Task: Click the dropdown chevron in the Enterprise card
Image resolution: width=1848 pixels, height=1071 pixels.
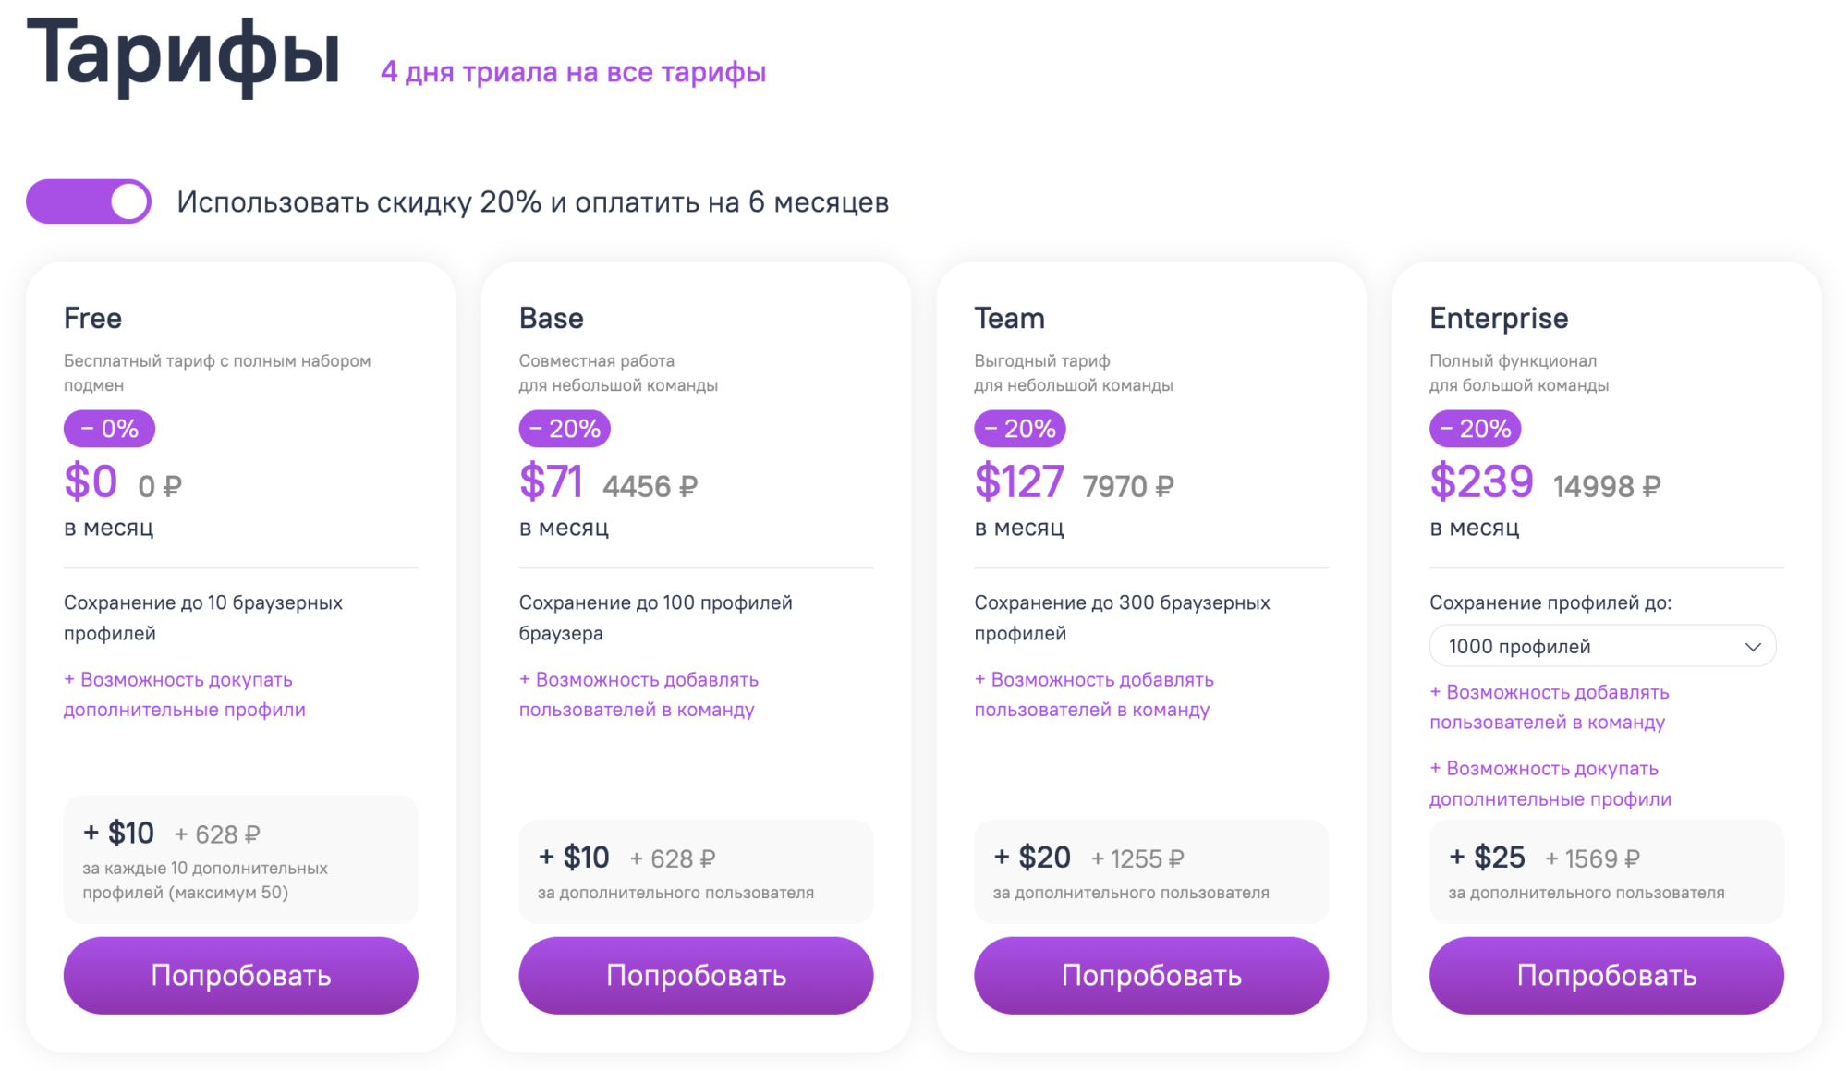Action: coord(1757,646)
